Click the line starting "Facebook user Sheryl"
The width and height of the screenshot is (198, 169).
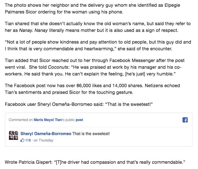[x=79, y=104]
